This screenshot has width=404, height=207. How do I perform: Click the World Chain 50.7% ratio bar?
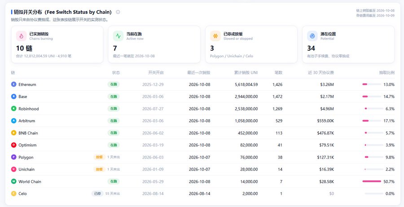372,181
